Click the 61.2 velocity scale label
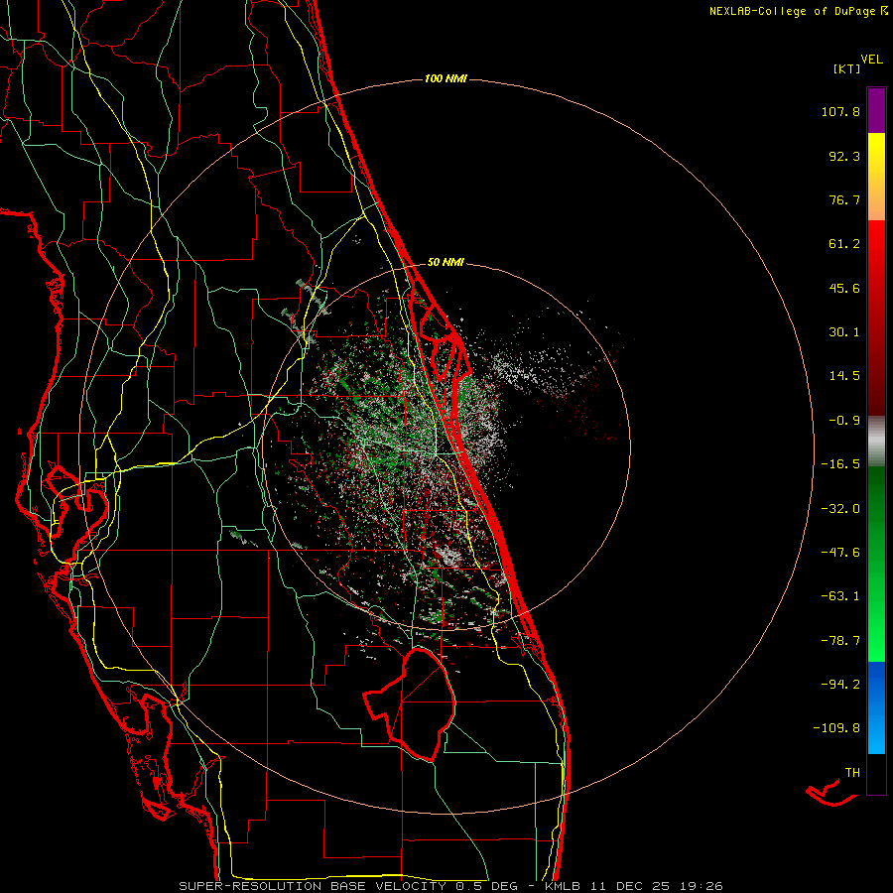 coord(844,244)
